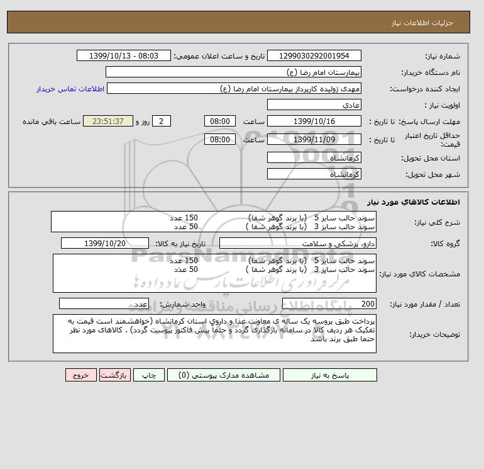Click the تعداد / مقدار مورد نیاز label

pyautogui.click(x=425, y=304)
